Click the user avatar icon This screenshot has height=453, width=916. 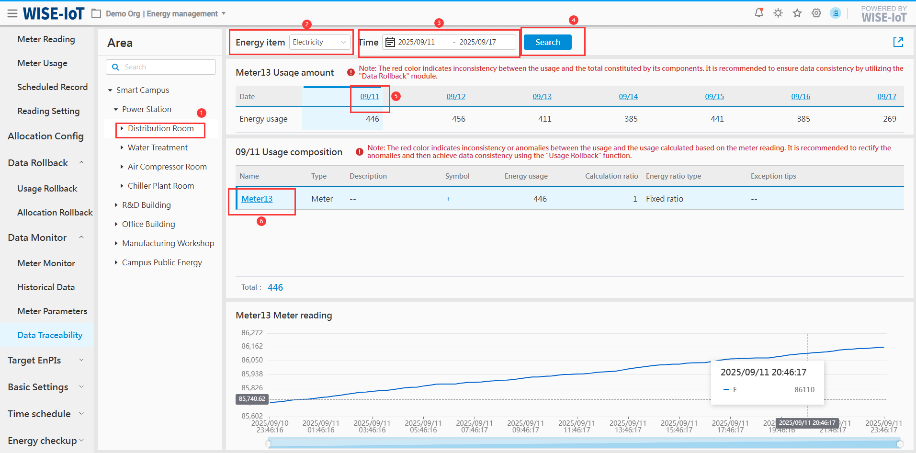coord(836,13)
